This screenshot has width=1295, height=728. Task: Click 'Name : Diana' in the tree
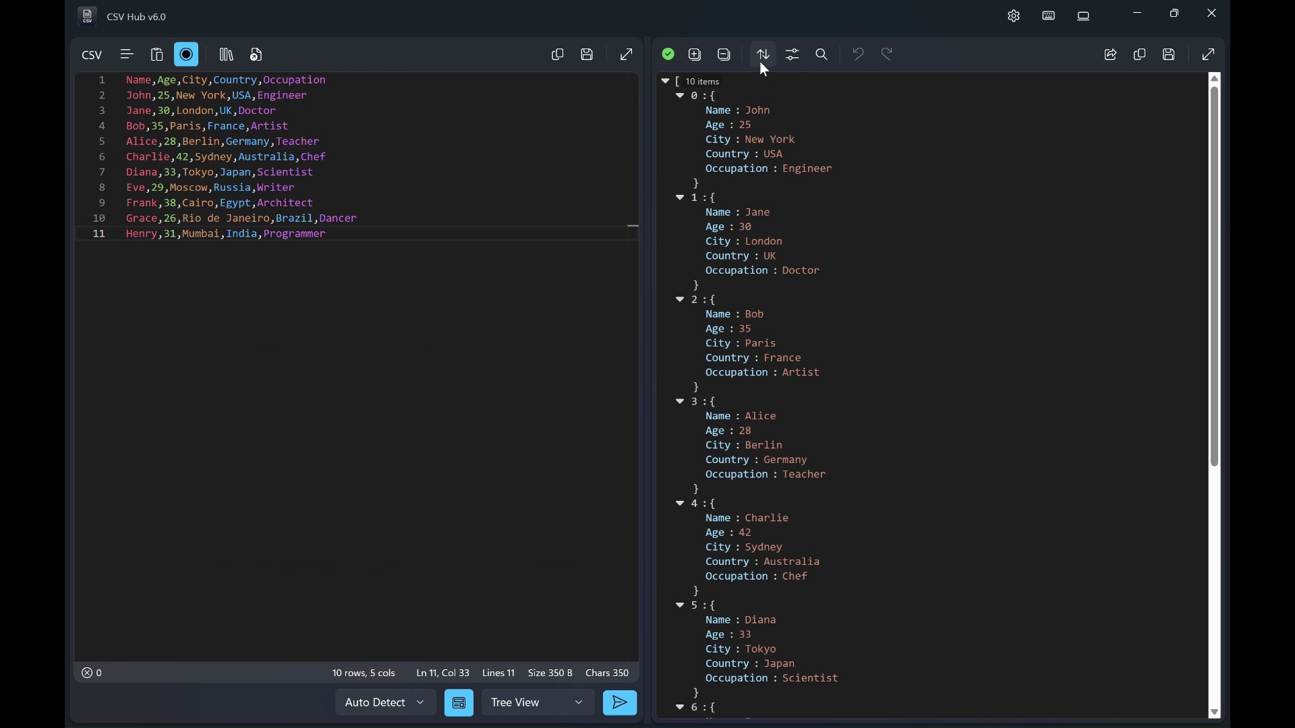[742, 621]
